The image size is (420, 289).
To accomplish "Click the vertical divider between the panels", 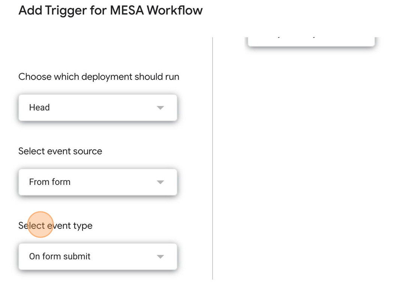I will pos(213,157).
